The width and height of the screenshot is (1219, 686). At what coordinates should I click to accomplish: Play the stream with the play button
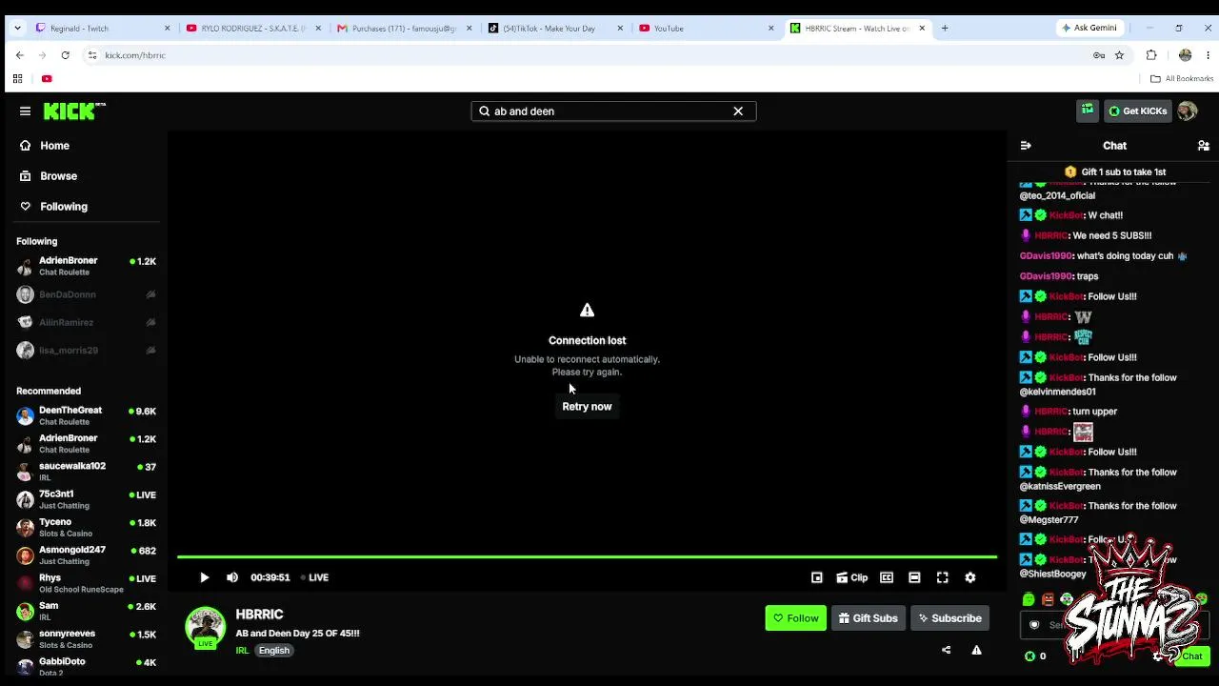tap(205, 577)
